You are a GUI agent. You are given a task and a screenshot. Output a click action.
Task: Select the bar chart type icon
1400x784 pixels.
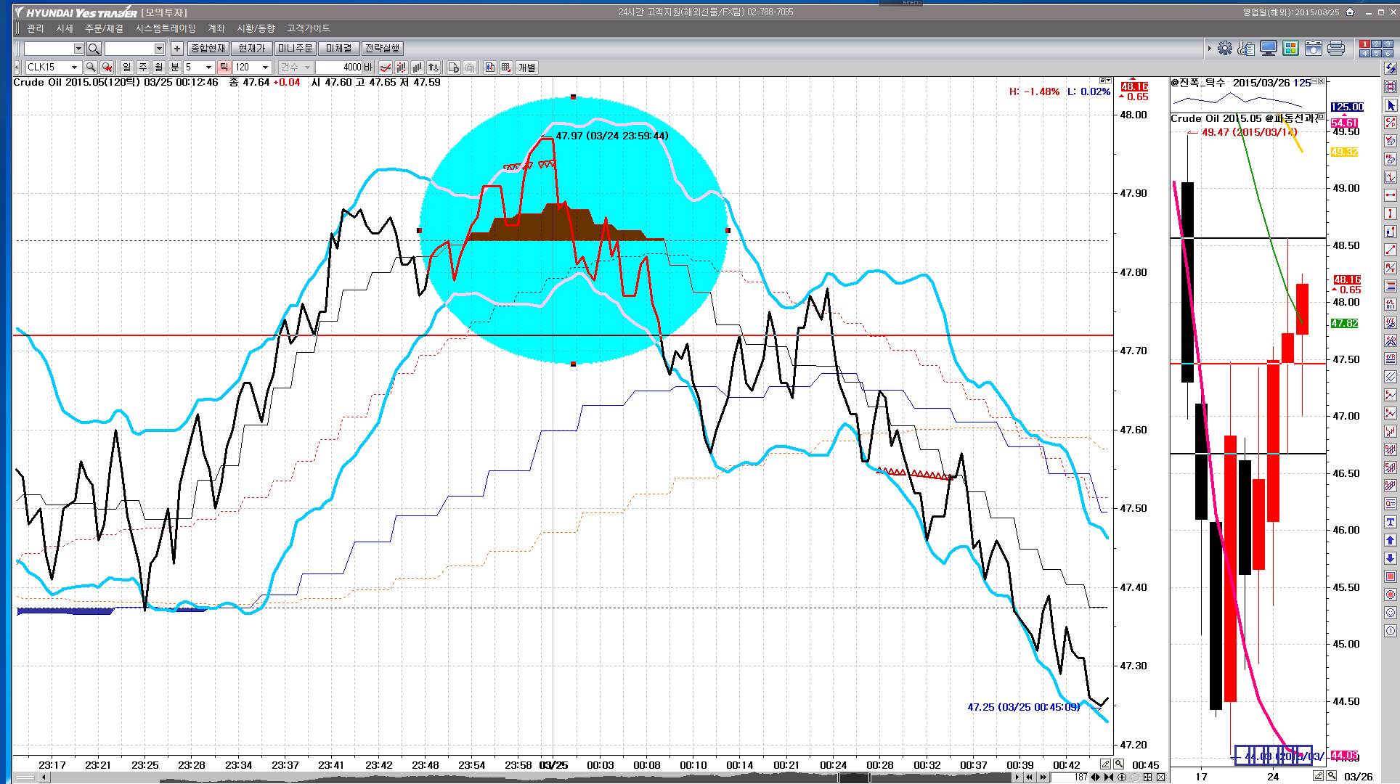[x=418, y=68]
